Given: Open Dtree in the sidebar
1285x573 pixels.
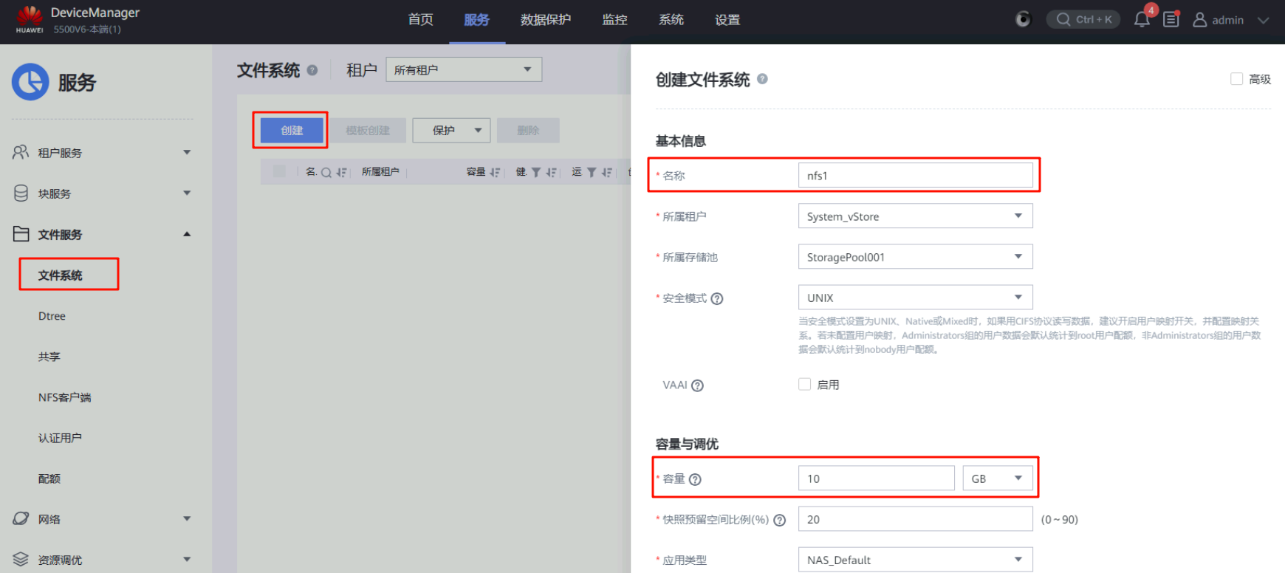Looking at the screenshot, I should click(x=52, y=316).
